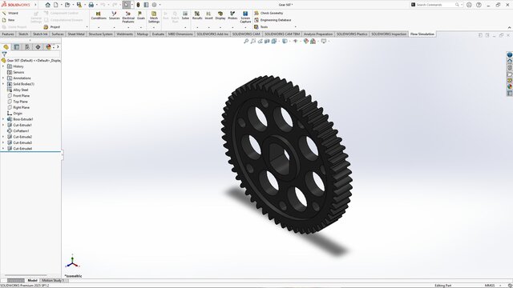The image size is (513, 288).
Task: Open the Sheet Metal tab
Action: [x=76, y=34]
